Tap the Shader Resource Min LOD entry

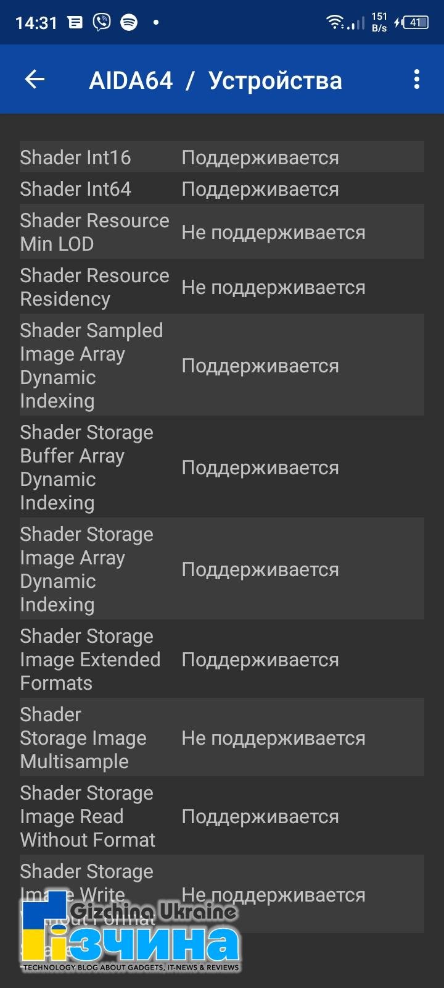(222, 232)
